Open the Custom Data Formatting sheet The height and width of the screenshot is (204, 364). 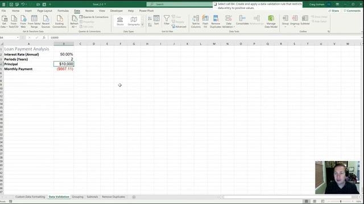[30, 197]
